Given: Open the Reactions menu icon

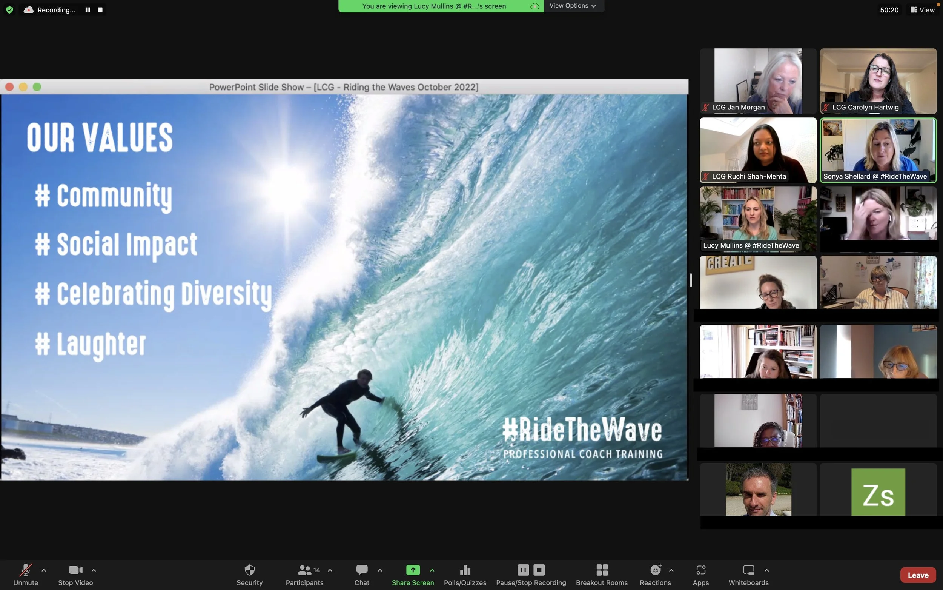Looking at the screenshot, I should (655, 570).
